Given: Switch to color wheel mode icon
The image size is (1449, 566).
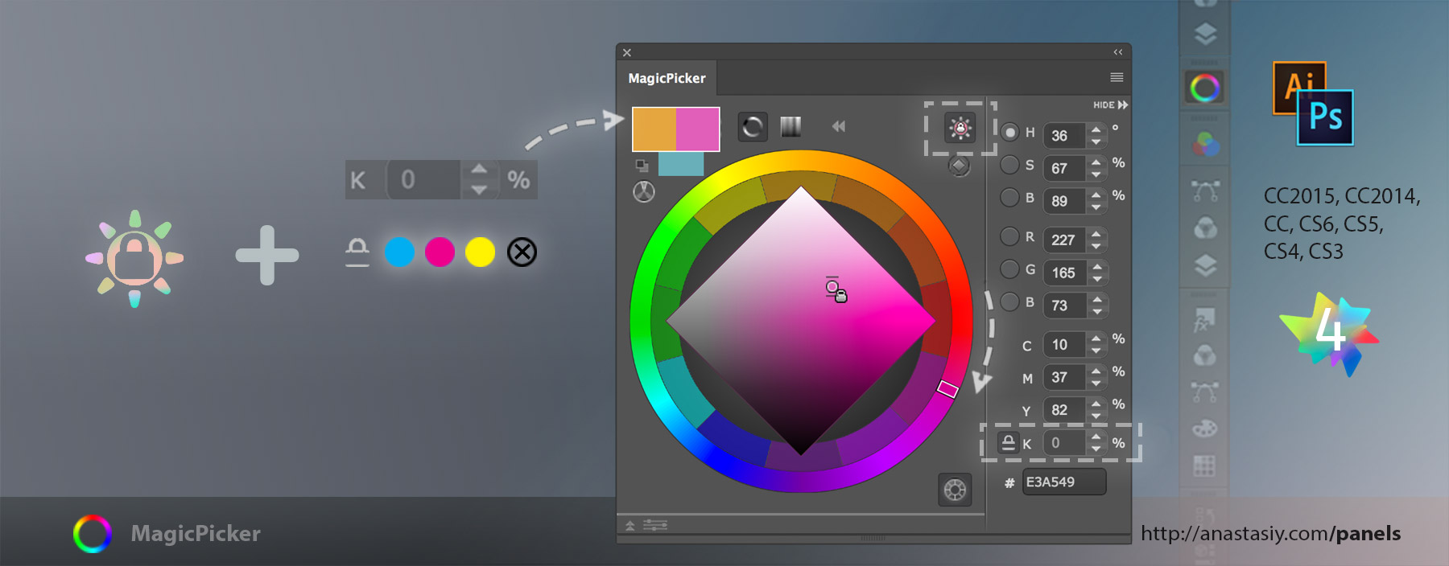Looking at the screenshot, I should click(753, 126).
